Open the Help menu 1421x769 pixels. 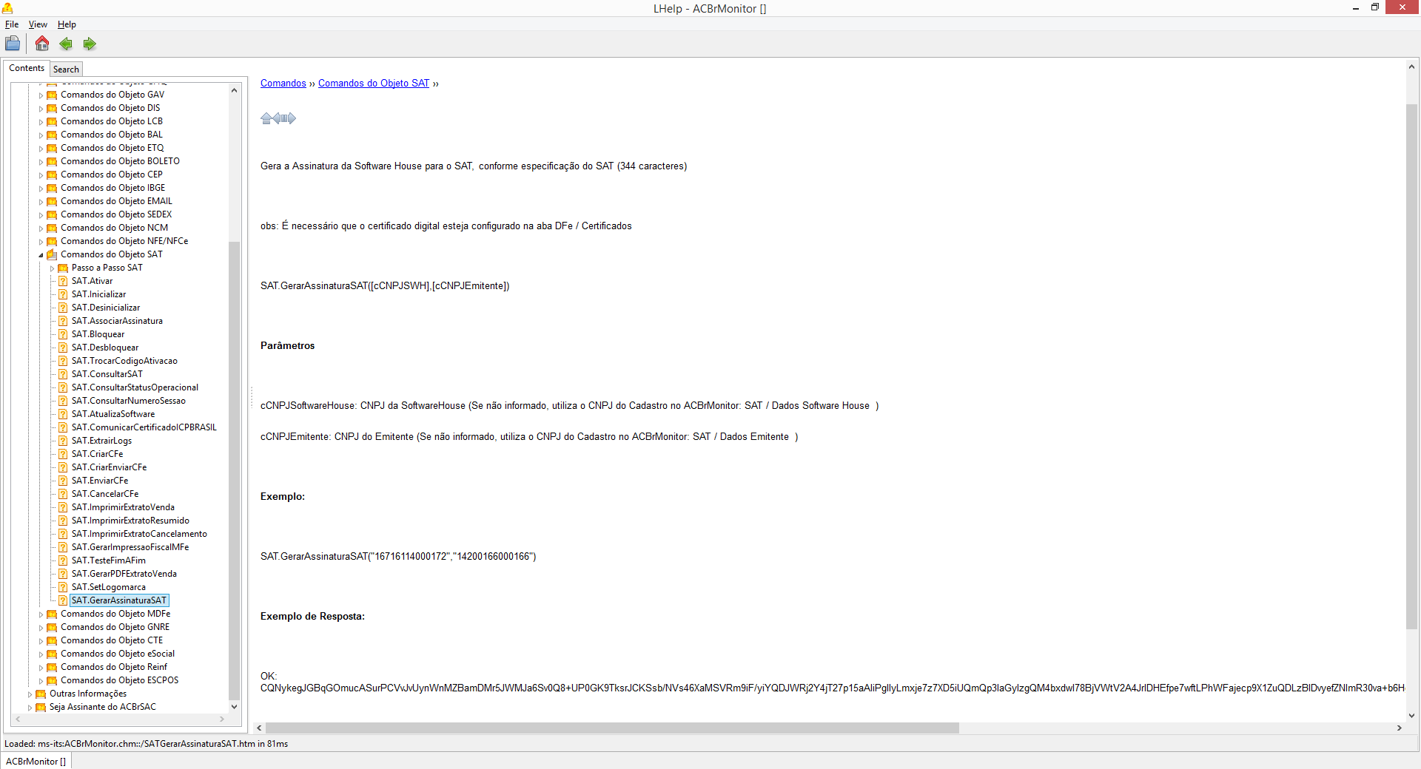pos(67,24)
